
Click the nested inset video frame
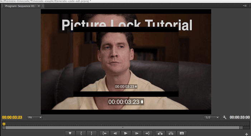tap(126, 62)
